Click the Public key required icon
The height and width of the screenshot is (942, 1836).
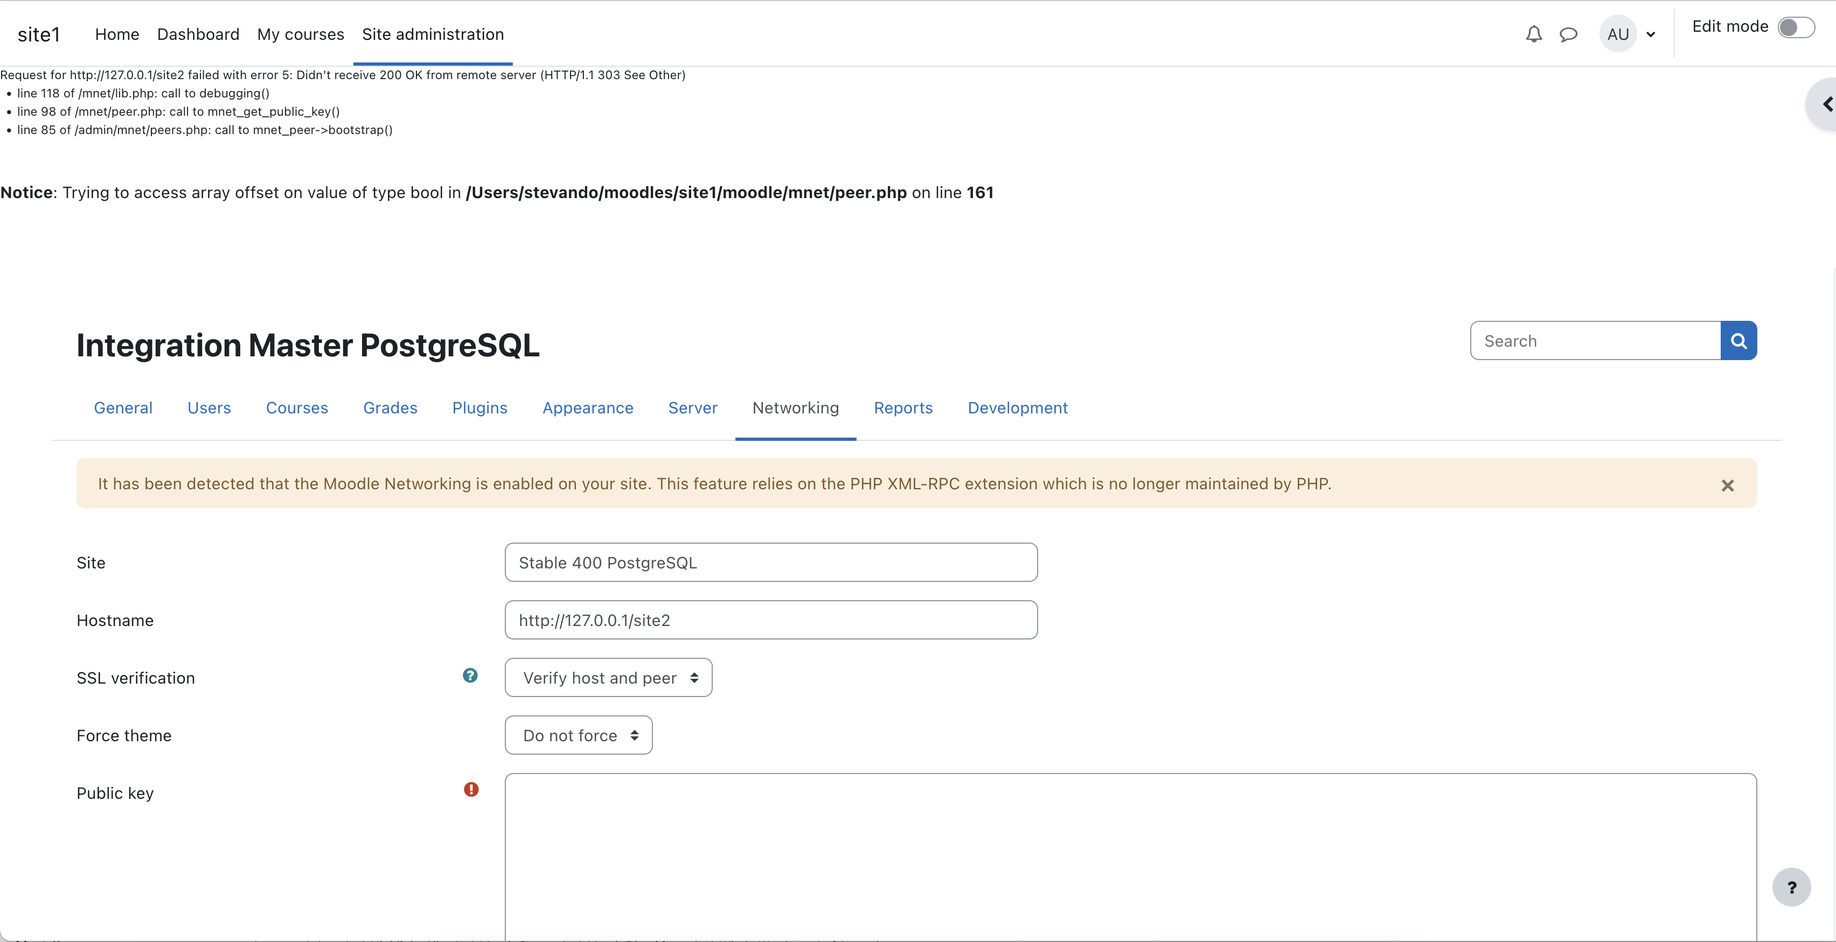(471, 789)
